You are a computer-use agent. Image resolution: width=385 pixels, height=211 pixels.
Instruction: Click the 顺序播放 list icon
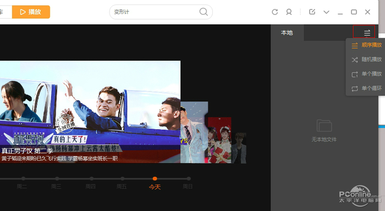(x=355, y=45)
